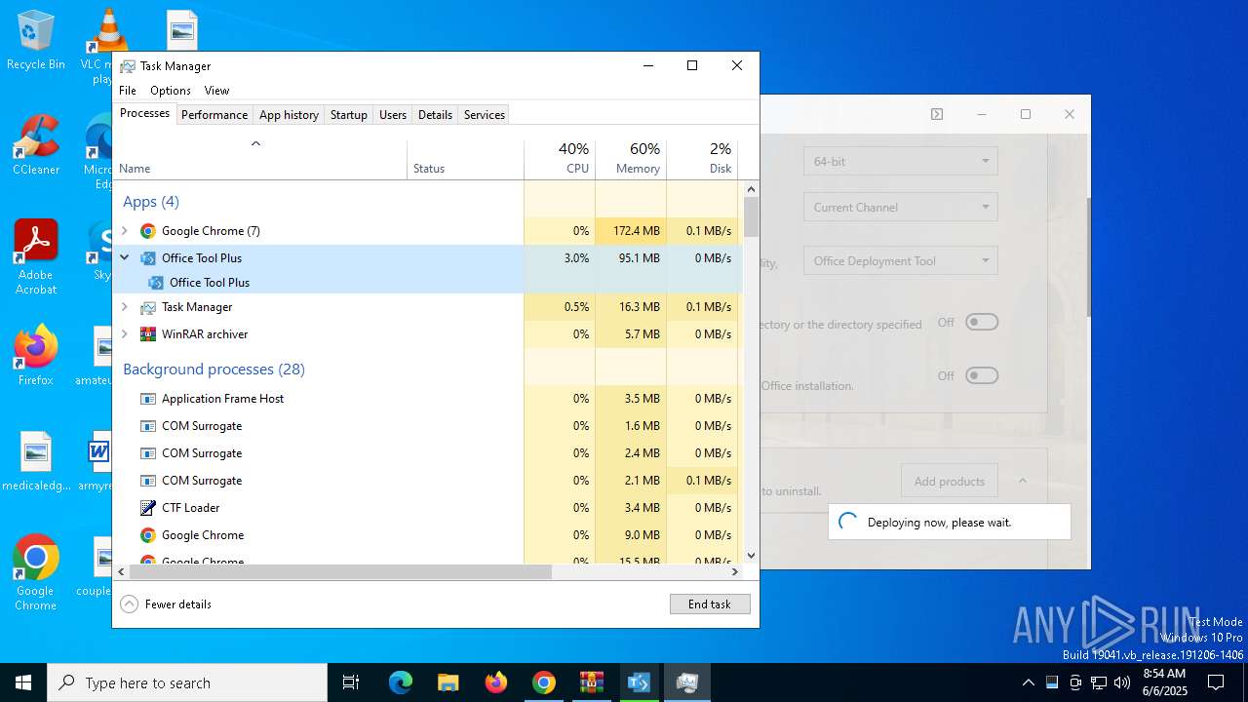Image resolution: width=1248 pixels, height=702 pixels.
Task: Toggle the switch beside directory specified option
Action: click(x=982, y=322)
